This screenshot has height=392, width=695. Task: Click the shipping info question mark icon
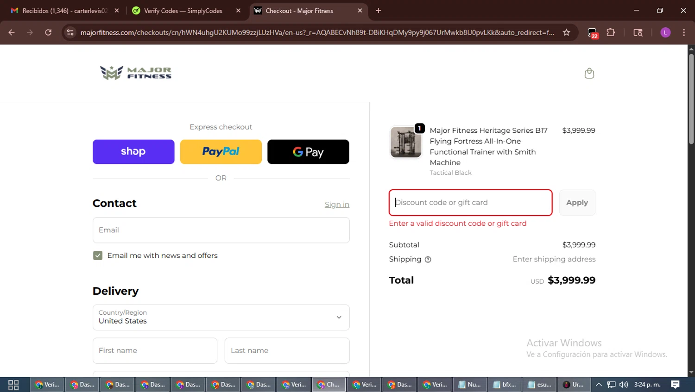coord(428,260)
